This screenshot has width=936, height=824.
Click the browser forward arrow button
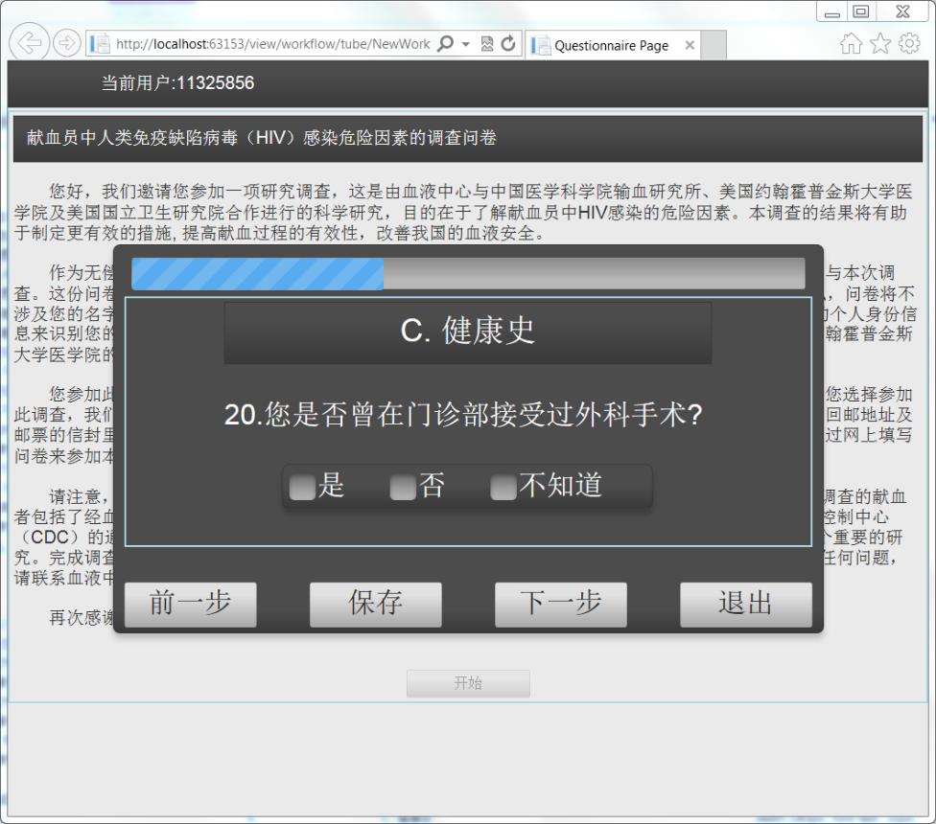66,43
